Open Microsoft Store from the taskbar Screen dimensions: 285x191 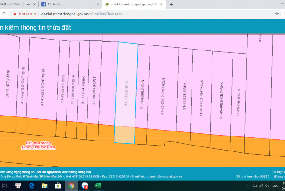pos(58,186)
